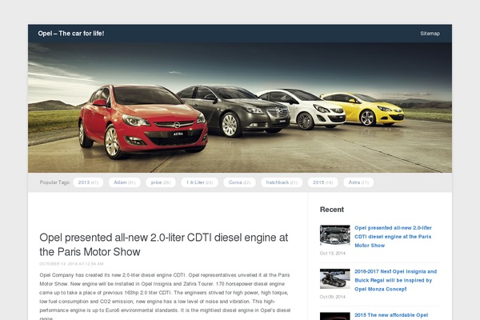Select the hatchback popular tag

(x=282, y=182)
